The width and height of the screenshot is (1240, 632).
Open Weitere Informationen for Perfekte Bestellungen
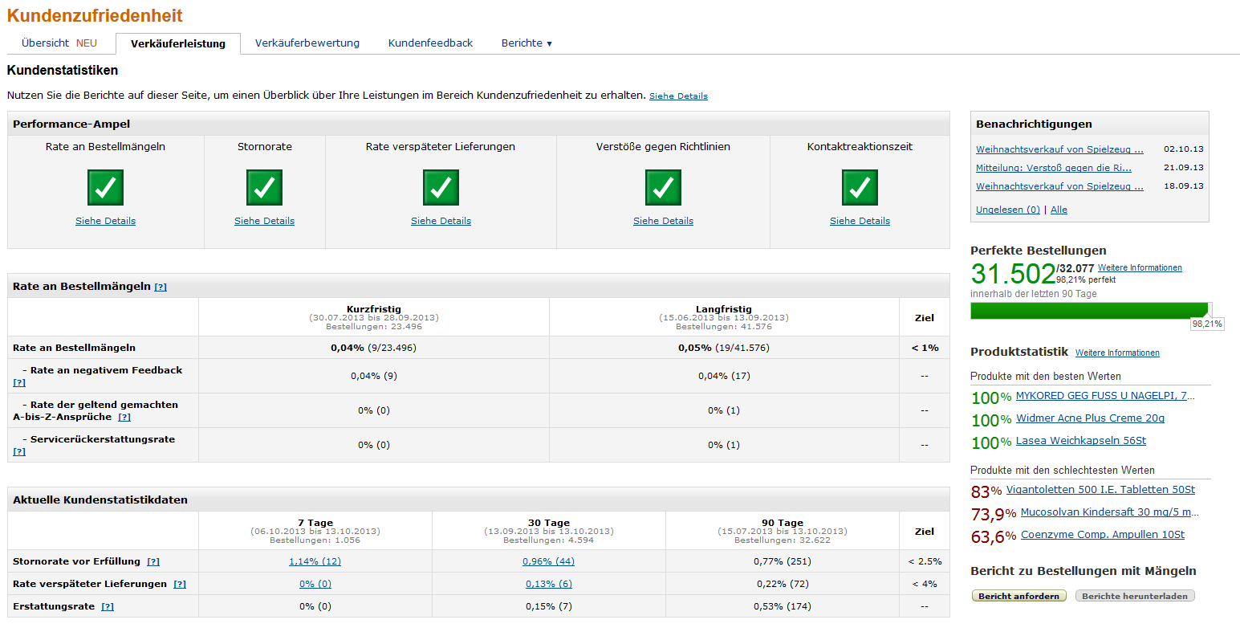pos(1140,268)
